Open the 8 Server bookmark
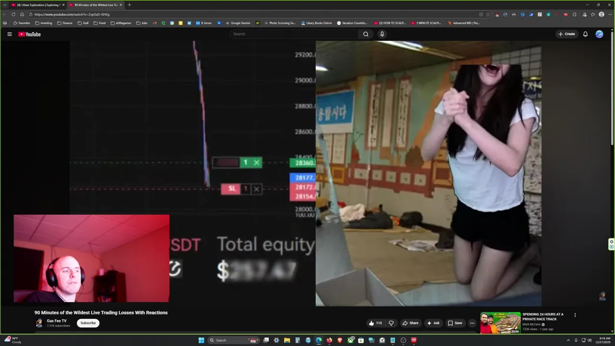The image size is (615, 346). tap(204, 23)
